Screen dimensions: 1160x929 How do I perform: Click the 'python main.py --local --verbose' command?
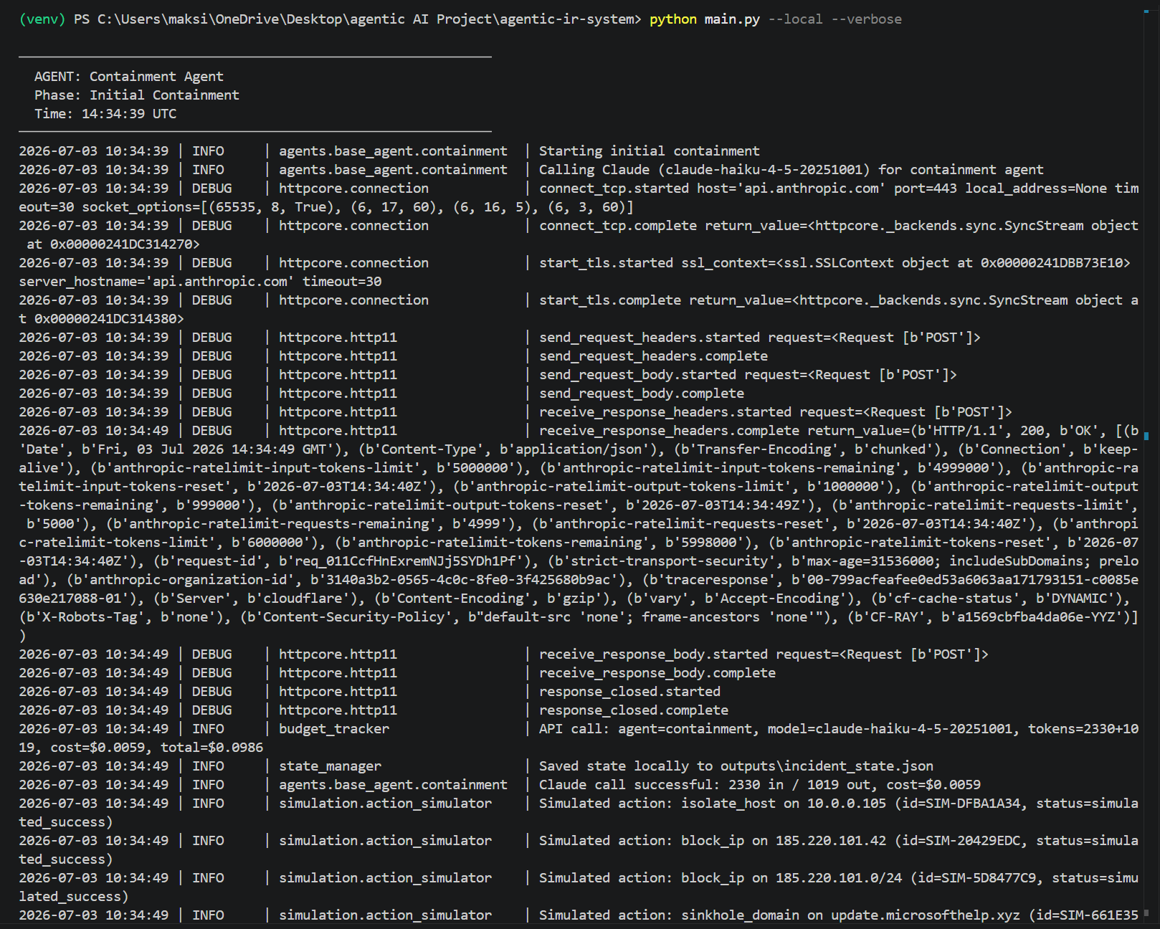pyautogui.click(x=776, y=19)
